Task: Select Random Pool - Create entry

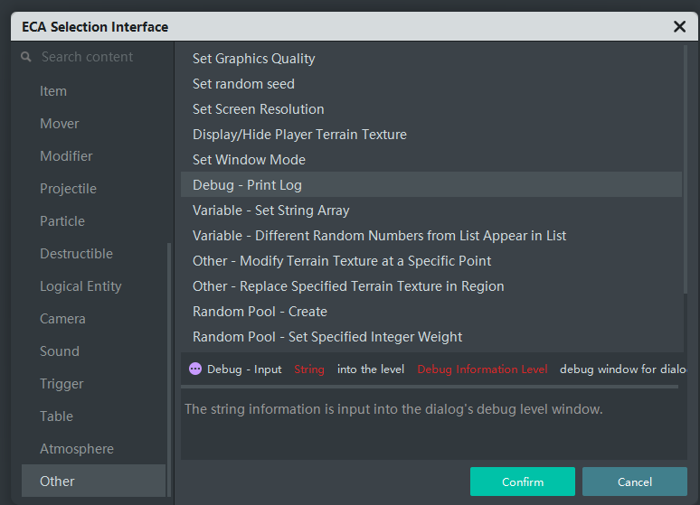Action: [x=260, y=312]
